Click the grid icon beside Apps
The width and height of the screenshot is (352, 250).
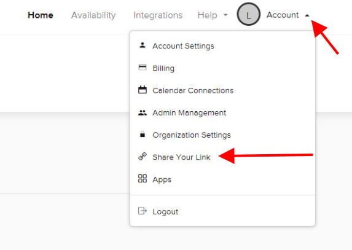[x=143, y=179]
